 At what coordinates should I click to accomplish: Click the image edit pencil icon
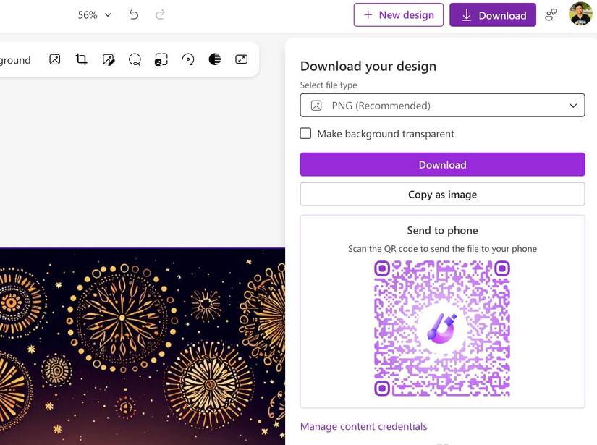[109, 59]
